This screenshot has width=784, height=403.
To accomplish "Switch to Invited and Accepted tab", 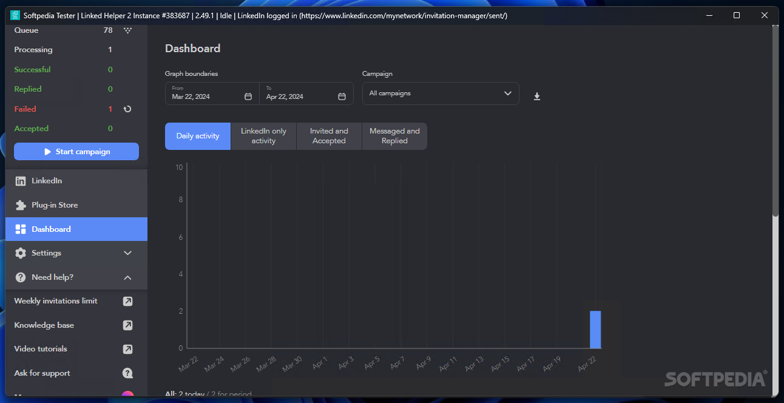I will pyautogui.click(x=329, y=136).
